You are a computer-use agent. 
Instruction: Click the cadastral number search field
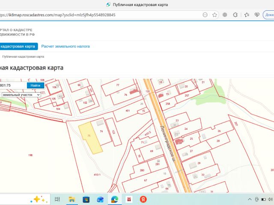point(13,85)
